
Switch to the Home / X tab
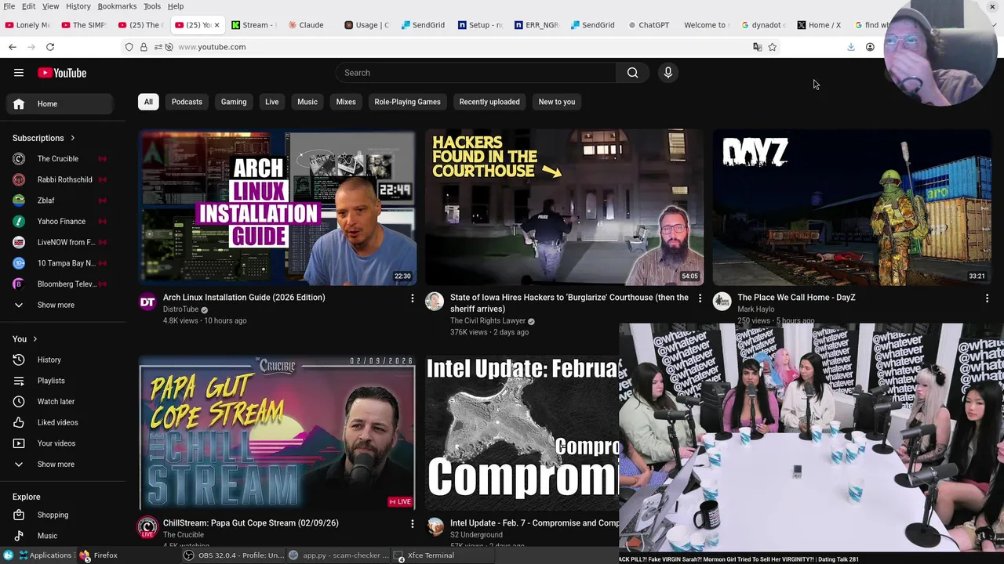[819, 25]
